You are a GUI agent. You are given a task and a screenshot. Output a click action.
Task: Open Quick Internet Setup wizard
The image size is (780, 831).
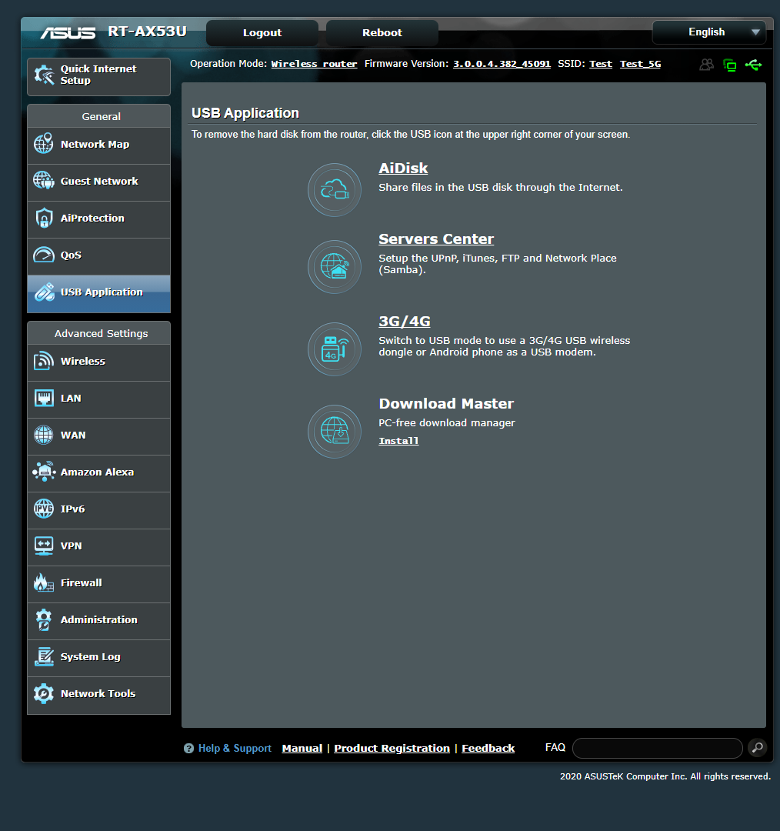[x=98, y=75]
